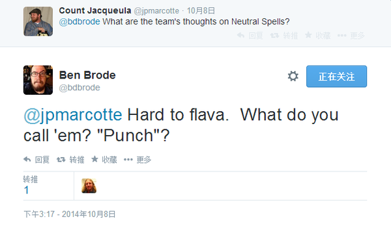
Task: Expand the more options on Count Jacqueula's tweet
Action: [342, 36]
